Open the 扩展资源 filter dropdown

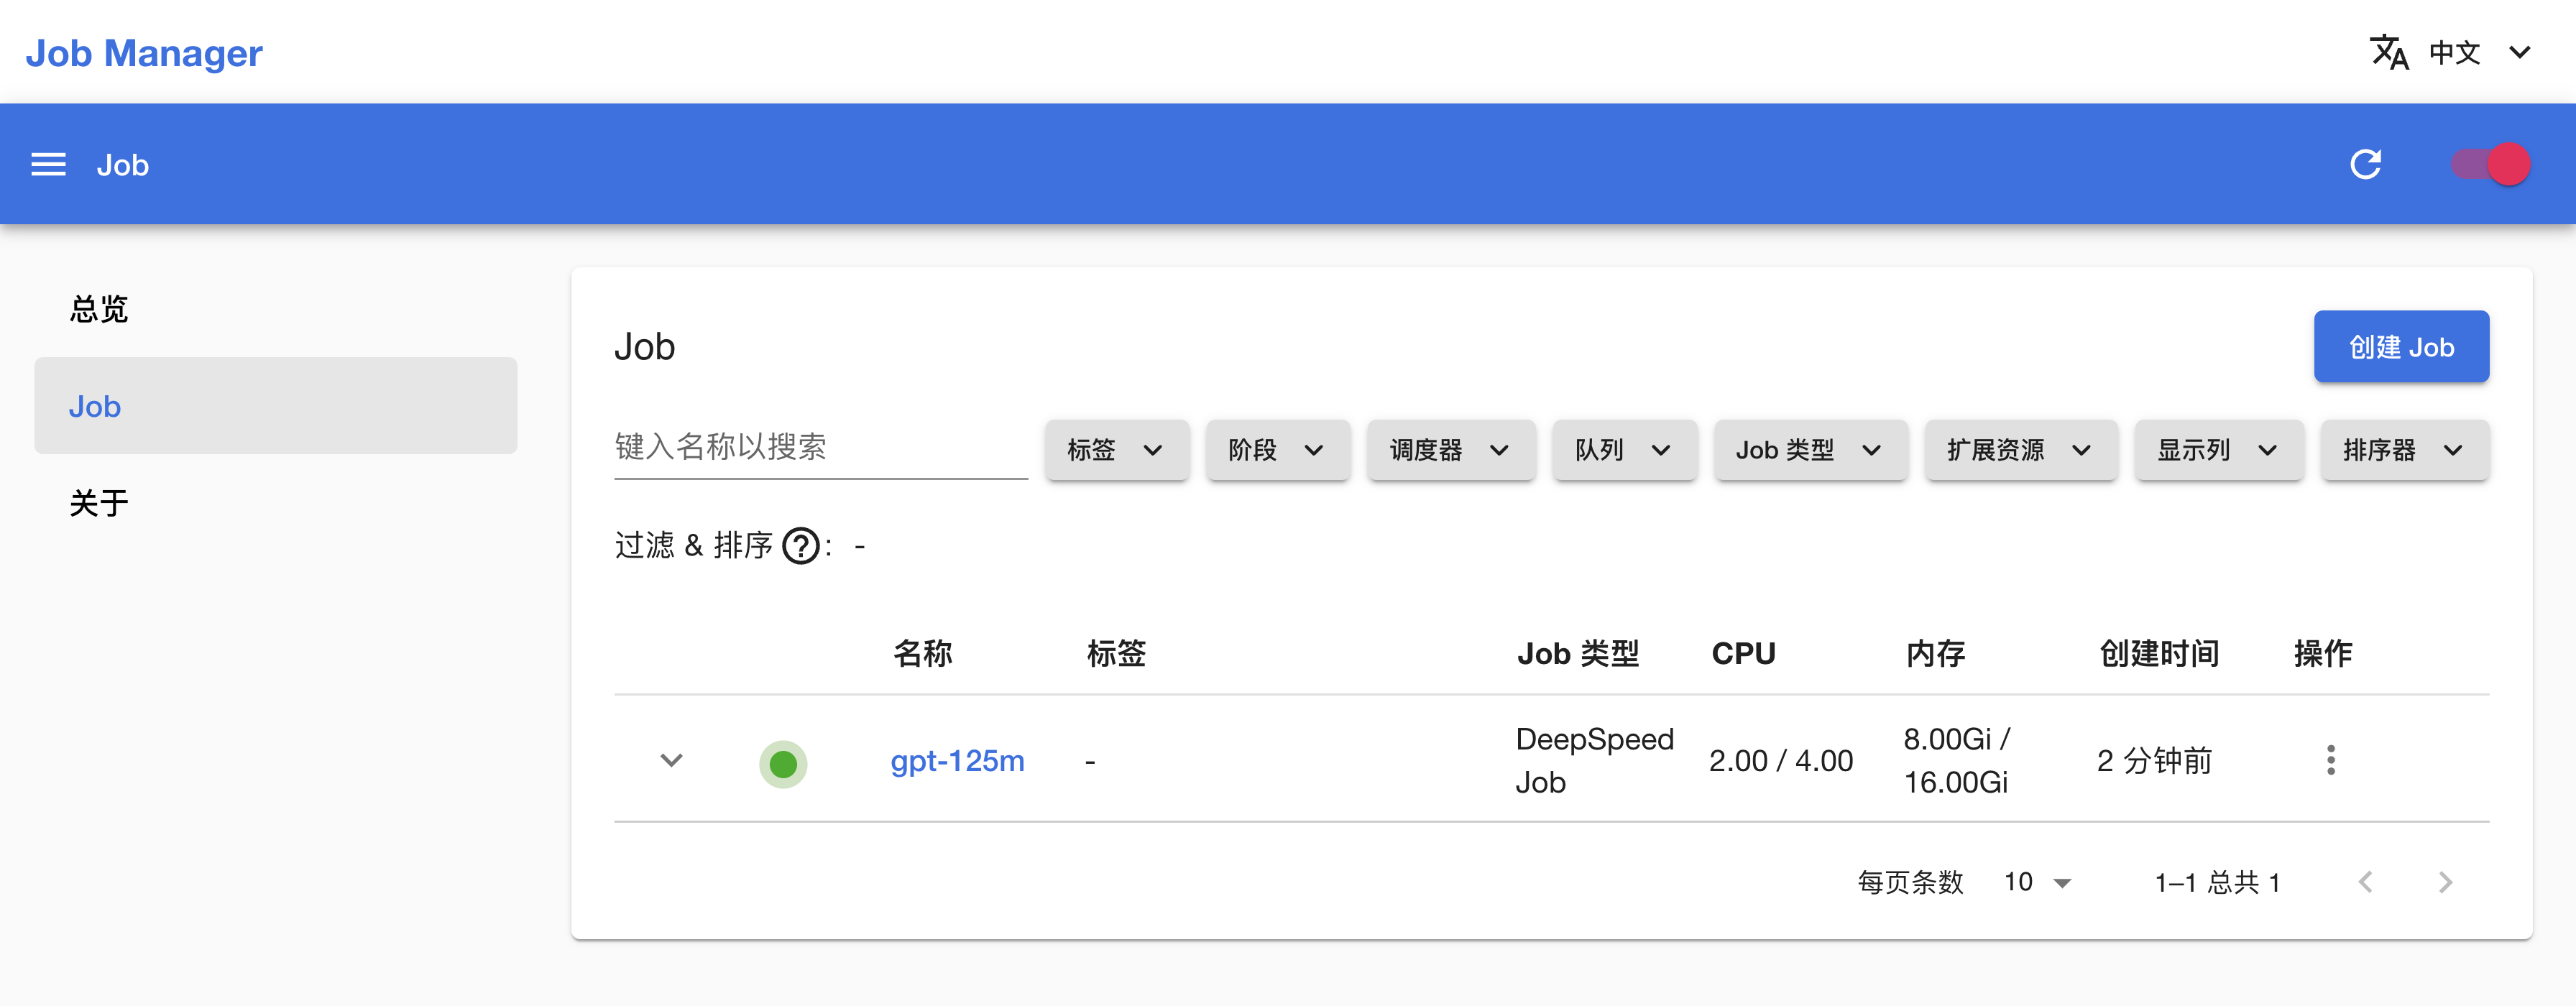(x=2020, y=450)
